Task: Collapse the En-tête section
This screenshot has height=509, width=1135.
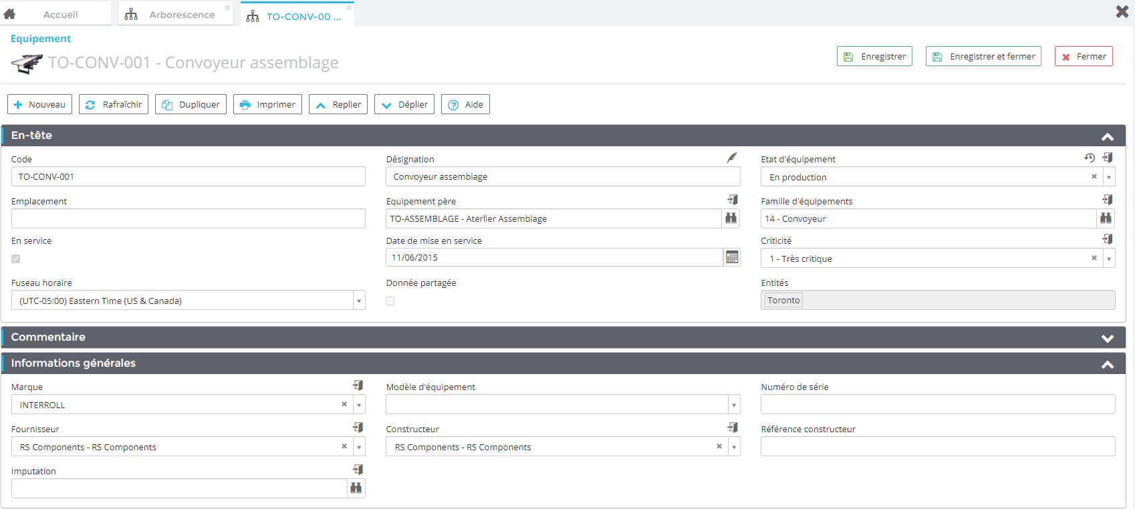Action: pos(1107,136)
